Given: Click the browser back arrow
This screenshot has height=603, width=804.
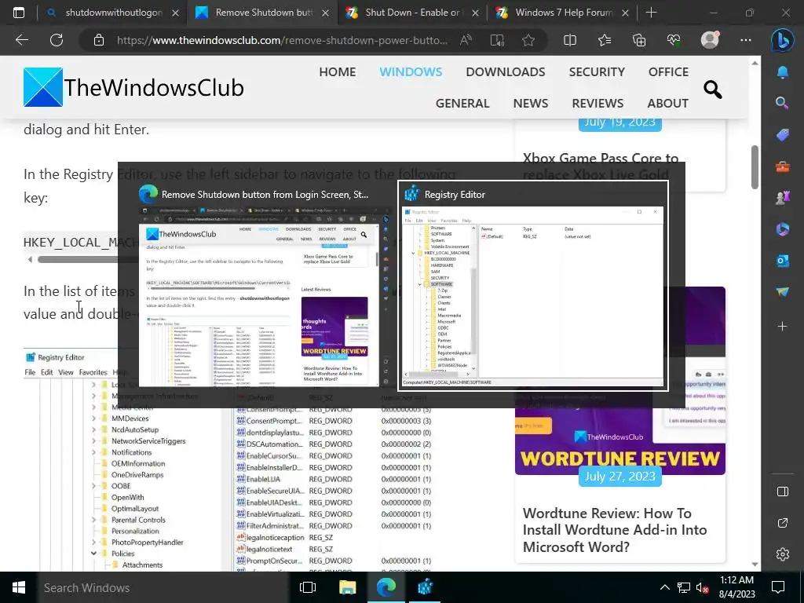Looking at the screenshot, I should 22,40.
